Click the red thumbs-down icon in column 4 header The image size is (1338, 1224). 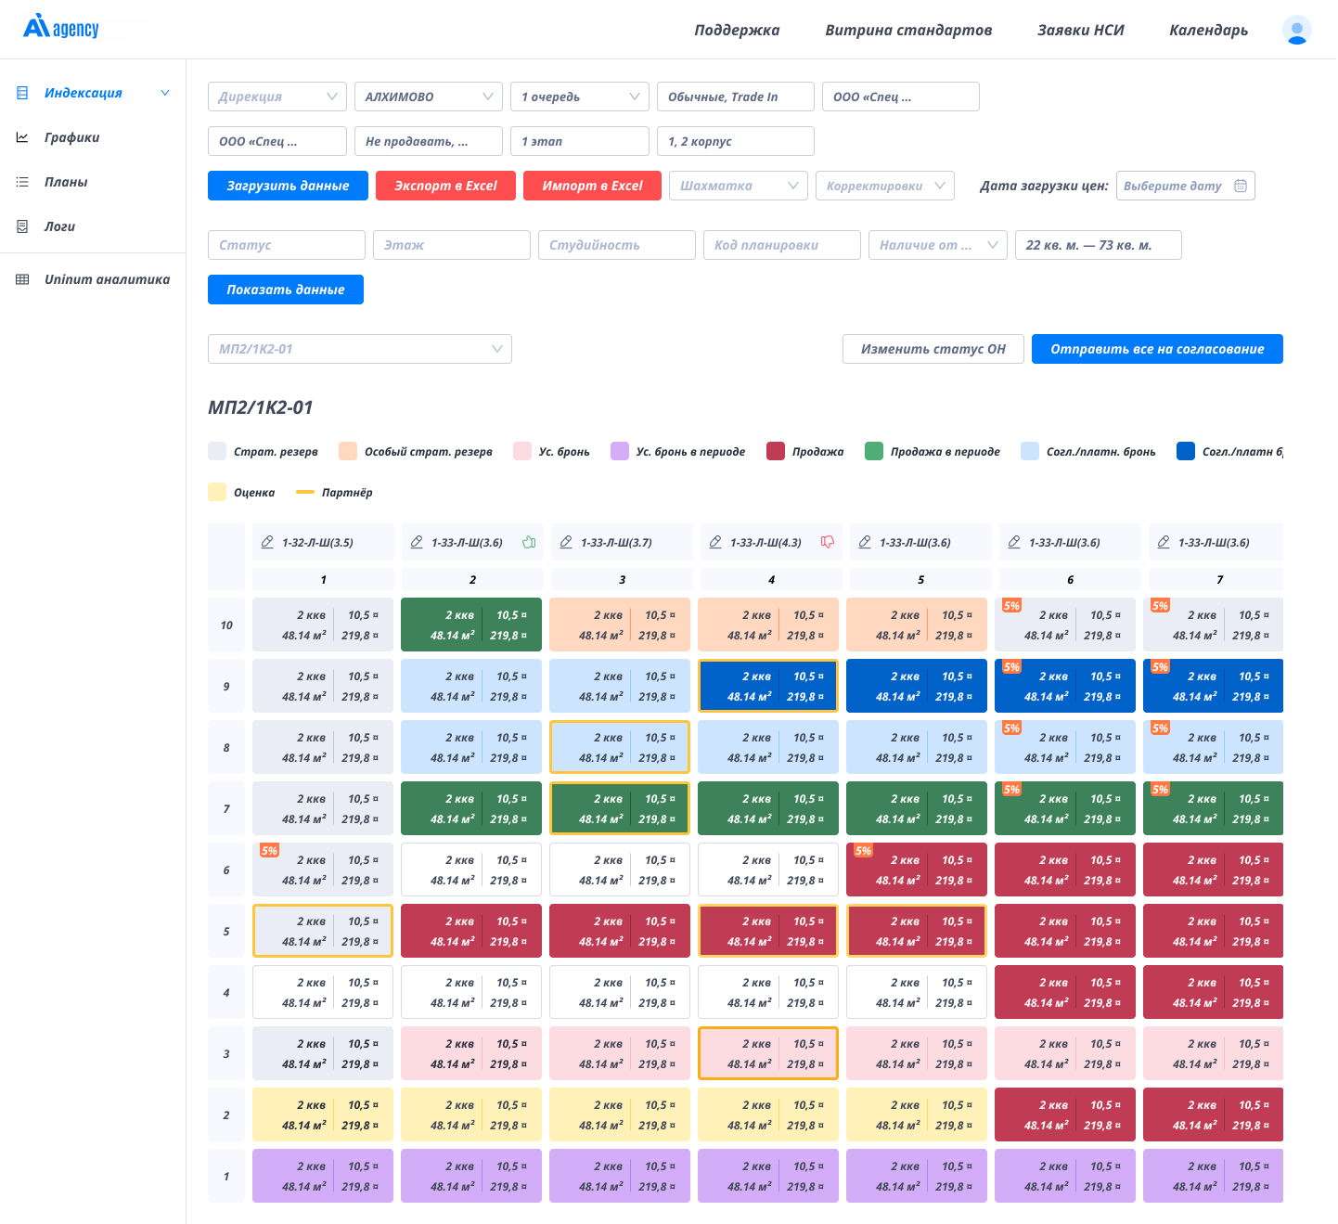tap(828, 542)
